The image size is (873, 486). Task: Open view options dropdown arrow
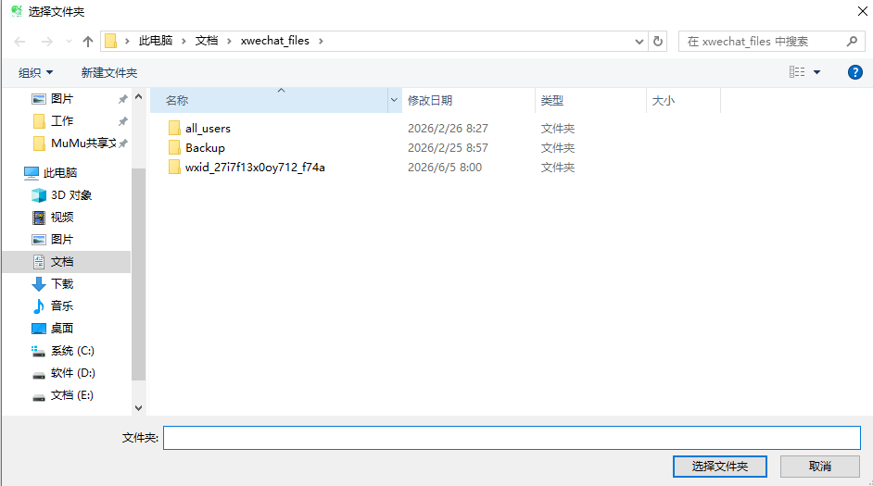click(816, 72)
